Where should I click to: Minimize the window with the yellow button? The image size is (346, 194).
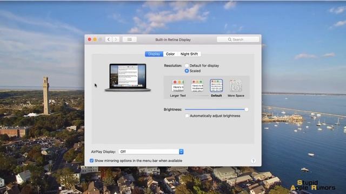pyautogui.click(x=95, y=39)
